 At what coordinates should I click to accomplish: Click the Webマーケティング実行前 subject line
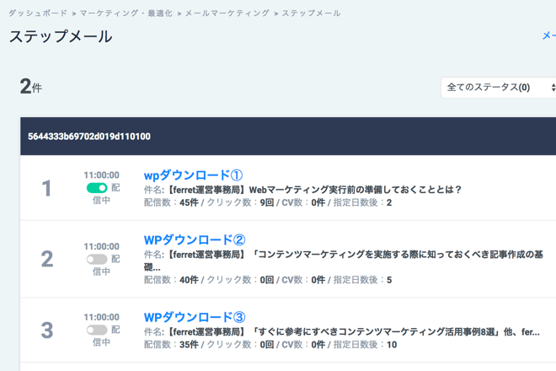[303, 190]
